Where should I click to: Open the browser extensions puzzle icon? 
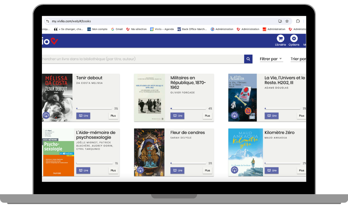pos(298,21)
